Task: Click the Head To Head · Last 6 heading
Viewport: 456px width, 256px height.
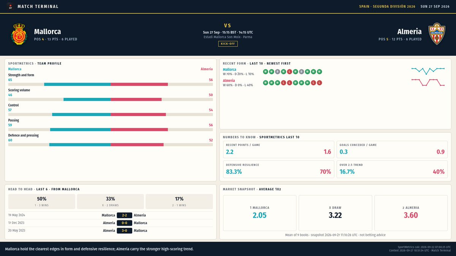Action: click(44, 189)
